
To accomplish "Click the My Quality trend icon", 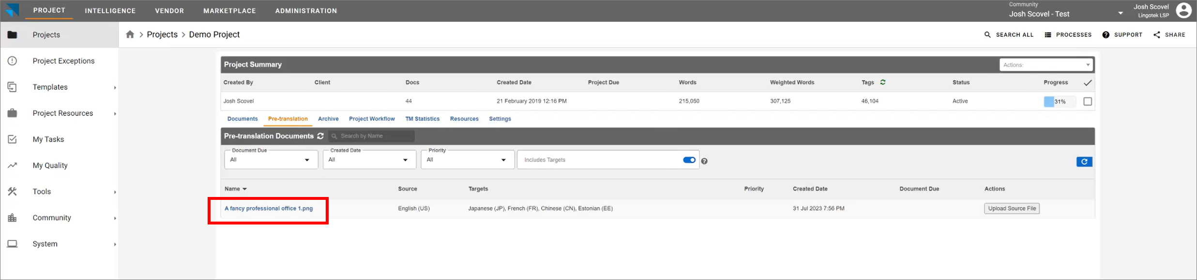I will (x=12, y=165).
